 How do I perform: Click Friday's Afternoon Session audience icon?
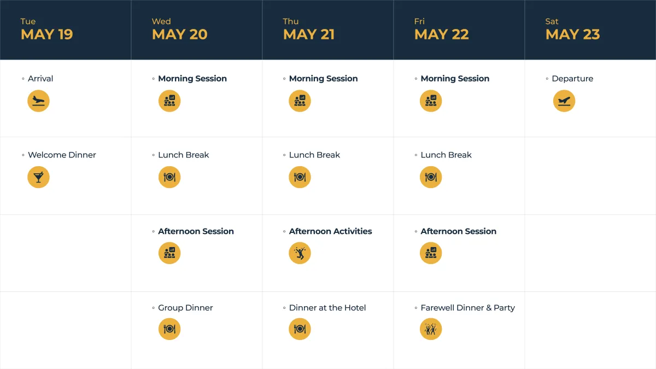point(431,253)
